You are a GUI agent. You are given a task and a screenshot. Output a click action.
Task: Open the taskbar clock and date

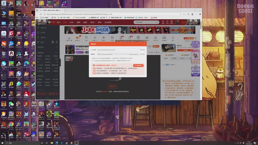[249, 143]
